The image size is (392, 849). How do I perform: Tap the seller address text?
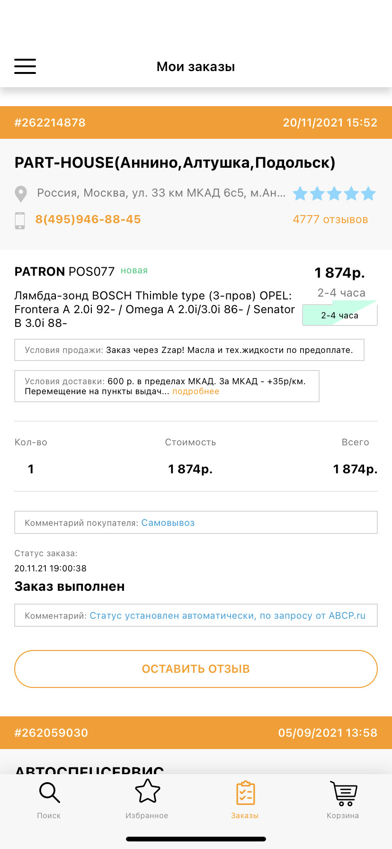(161, 193)
